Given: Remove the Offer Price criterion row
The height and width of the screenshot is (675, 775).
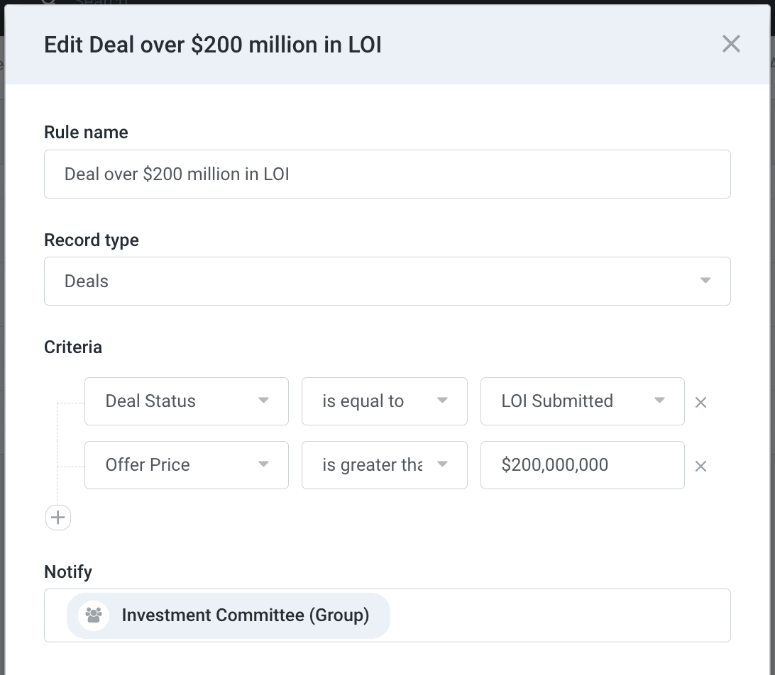Looking at the screenshot, I should [x=700, y=466].
